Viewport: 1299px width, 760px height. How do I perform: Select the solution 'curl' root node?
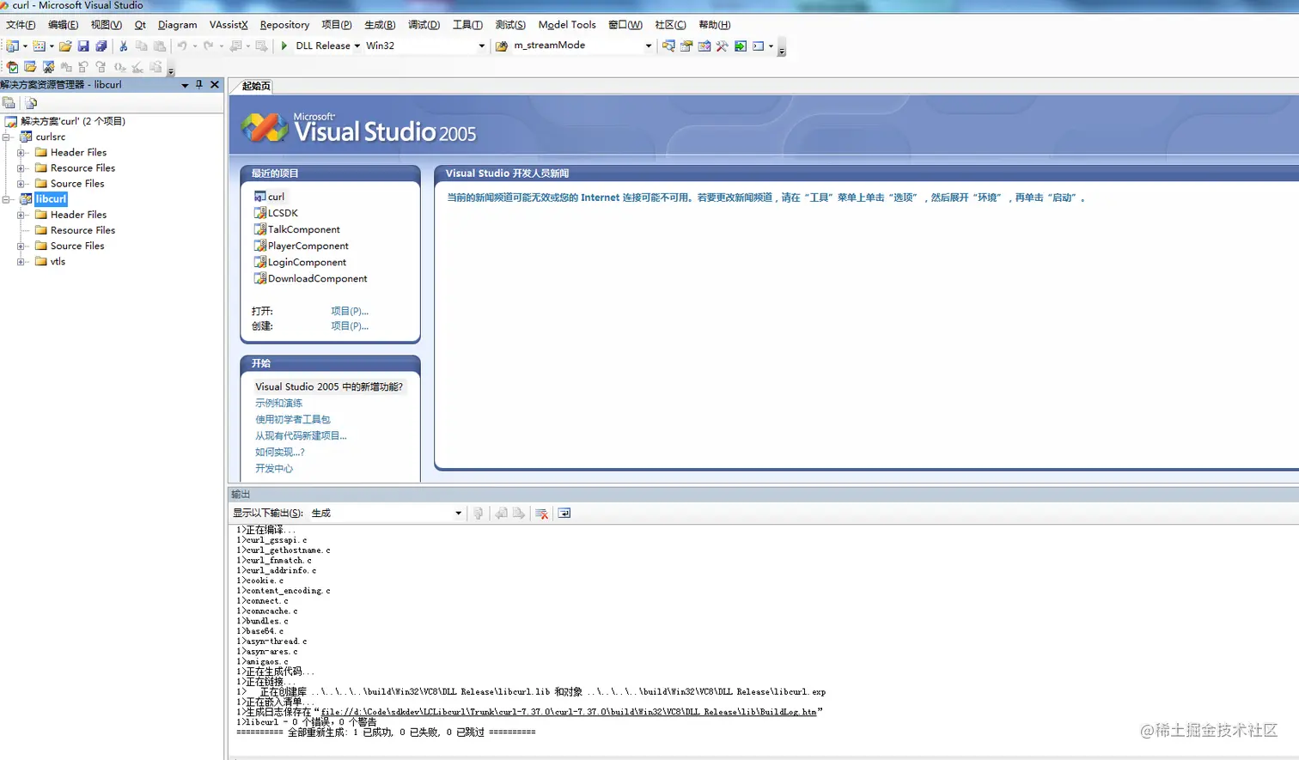72,121
